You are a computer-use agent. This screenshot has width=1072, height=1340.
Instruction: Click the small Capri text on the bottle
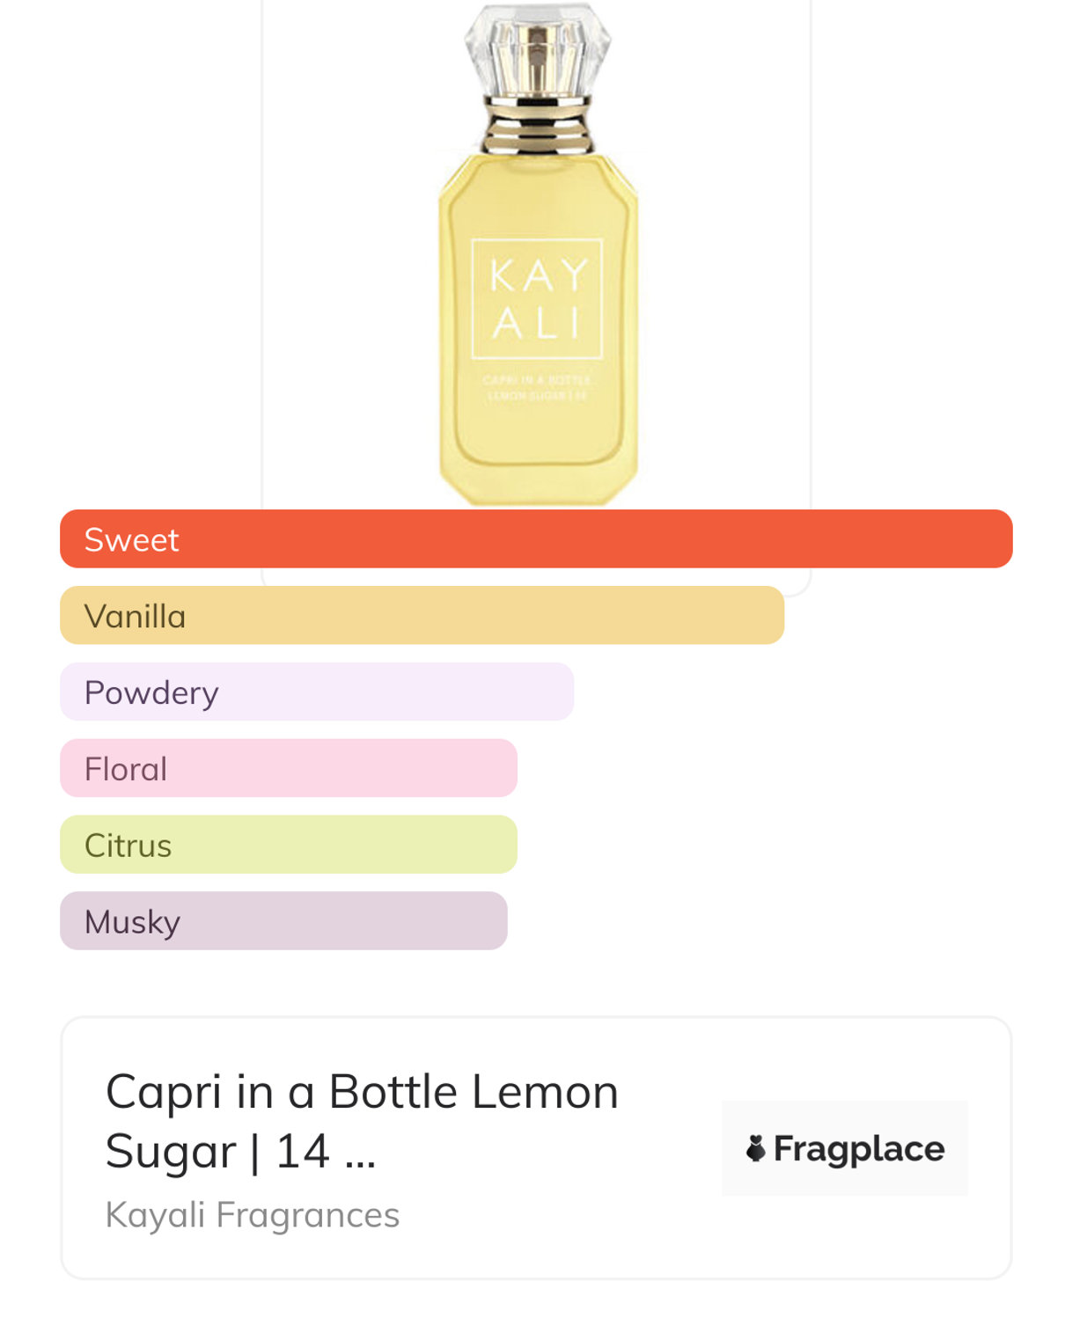537,388
